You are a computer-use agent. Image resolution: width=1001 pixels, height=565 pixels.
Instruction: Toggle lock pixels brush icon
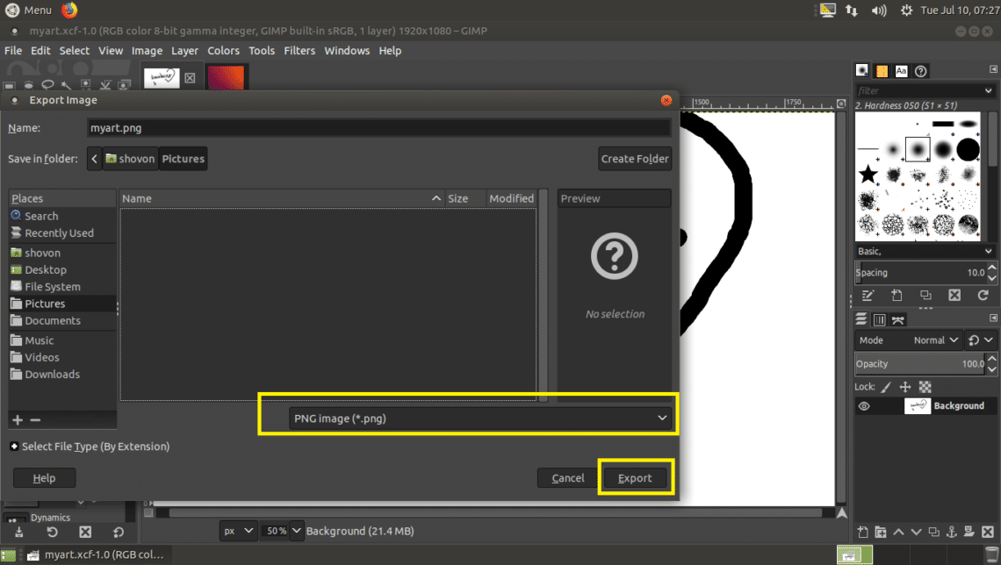point(886,386)
